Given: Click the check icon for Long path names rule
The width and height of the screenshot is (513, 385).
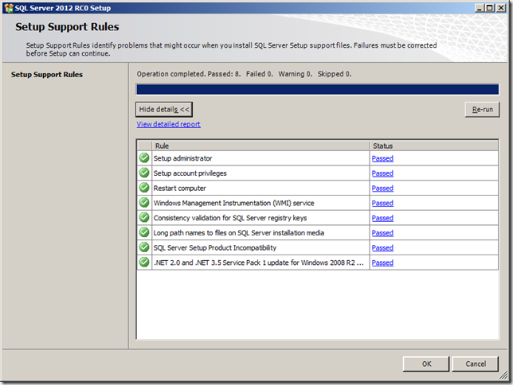Looking at the screenshot, I should pyautogui.click(x=144, y=233).
